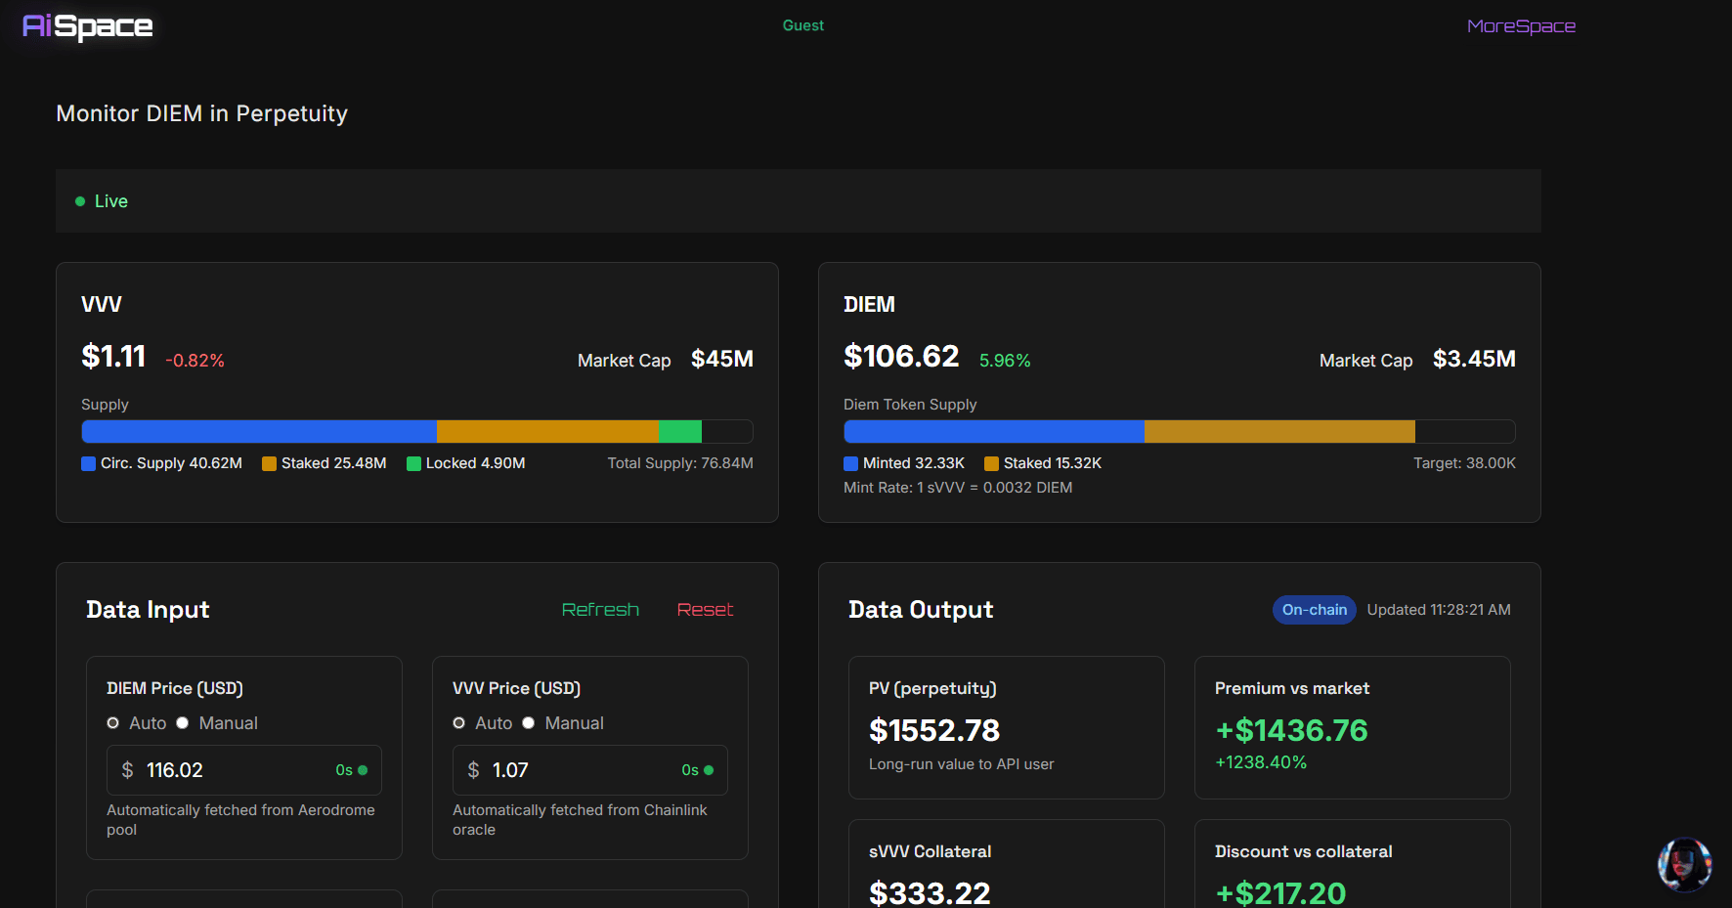Click the VVV Price input field
The width and height of the screenshot is (1732, 908).
click(x=590, y=770)
